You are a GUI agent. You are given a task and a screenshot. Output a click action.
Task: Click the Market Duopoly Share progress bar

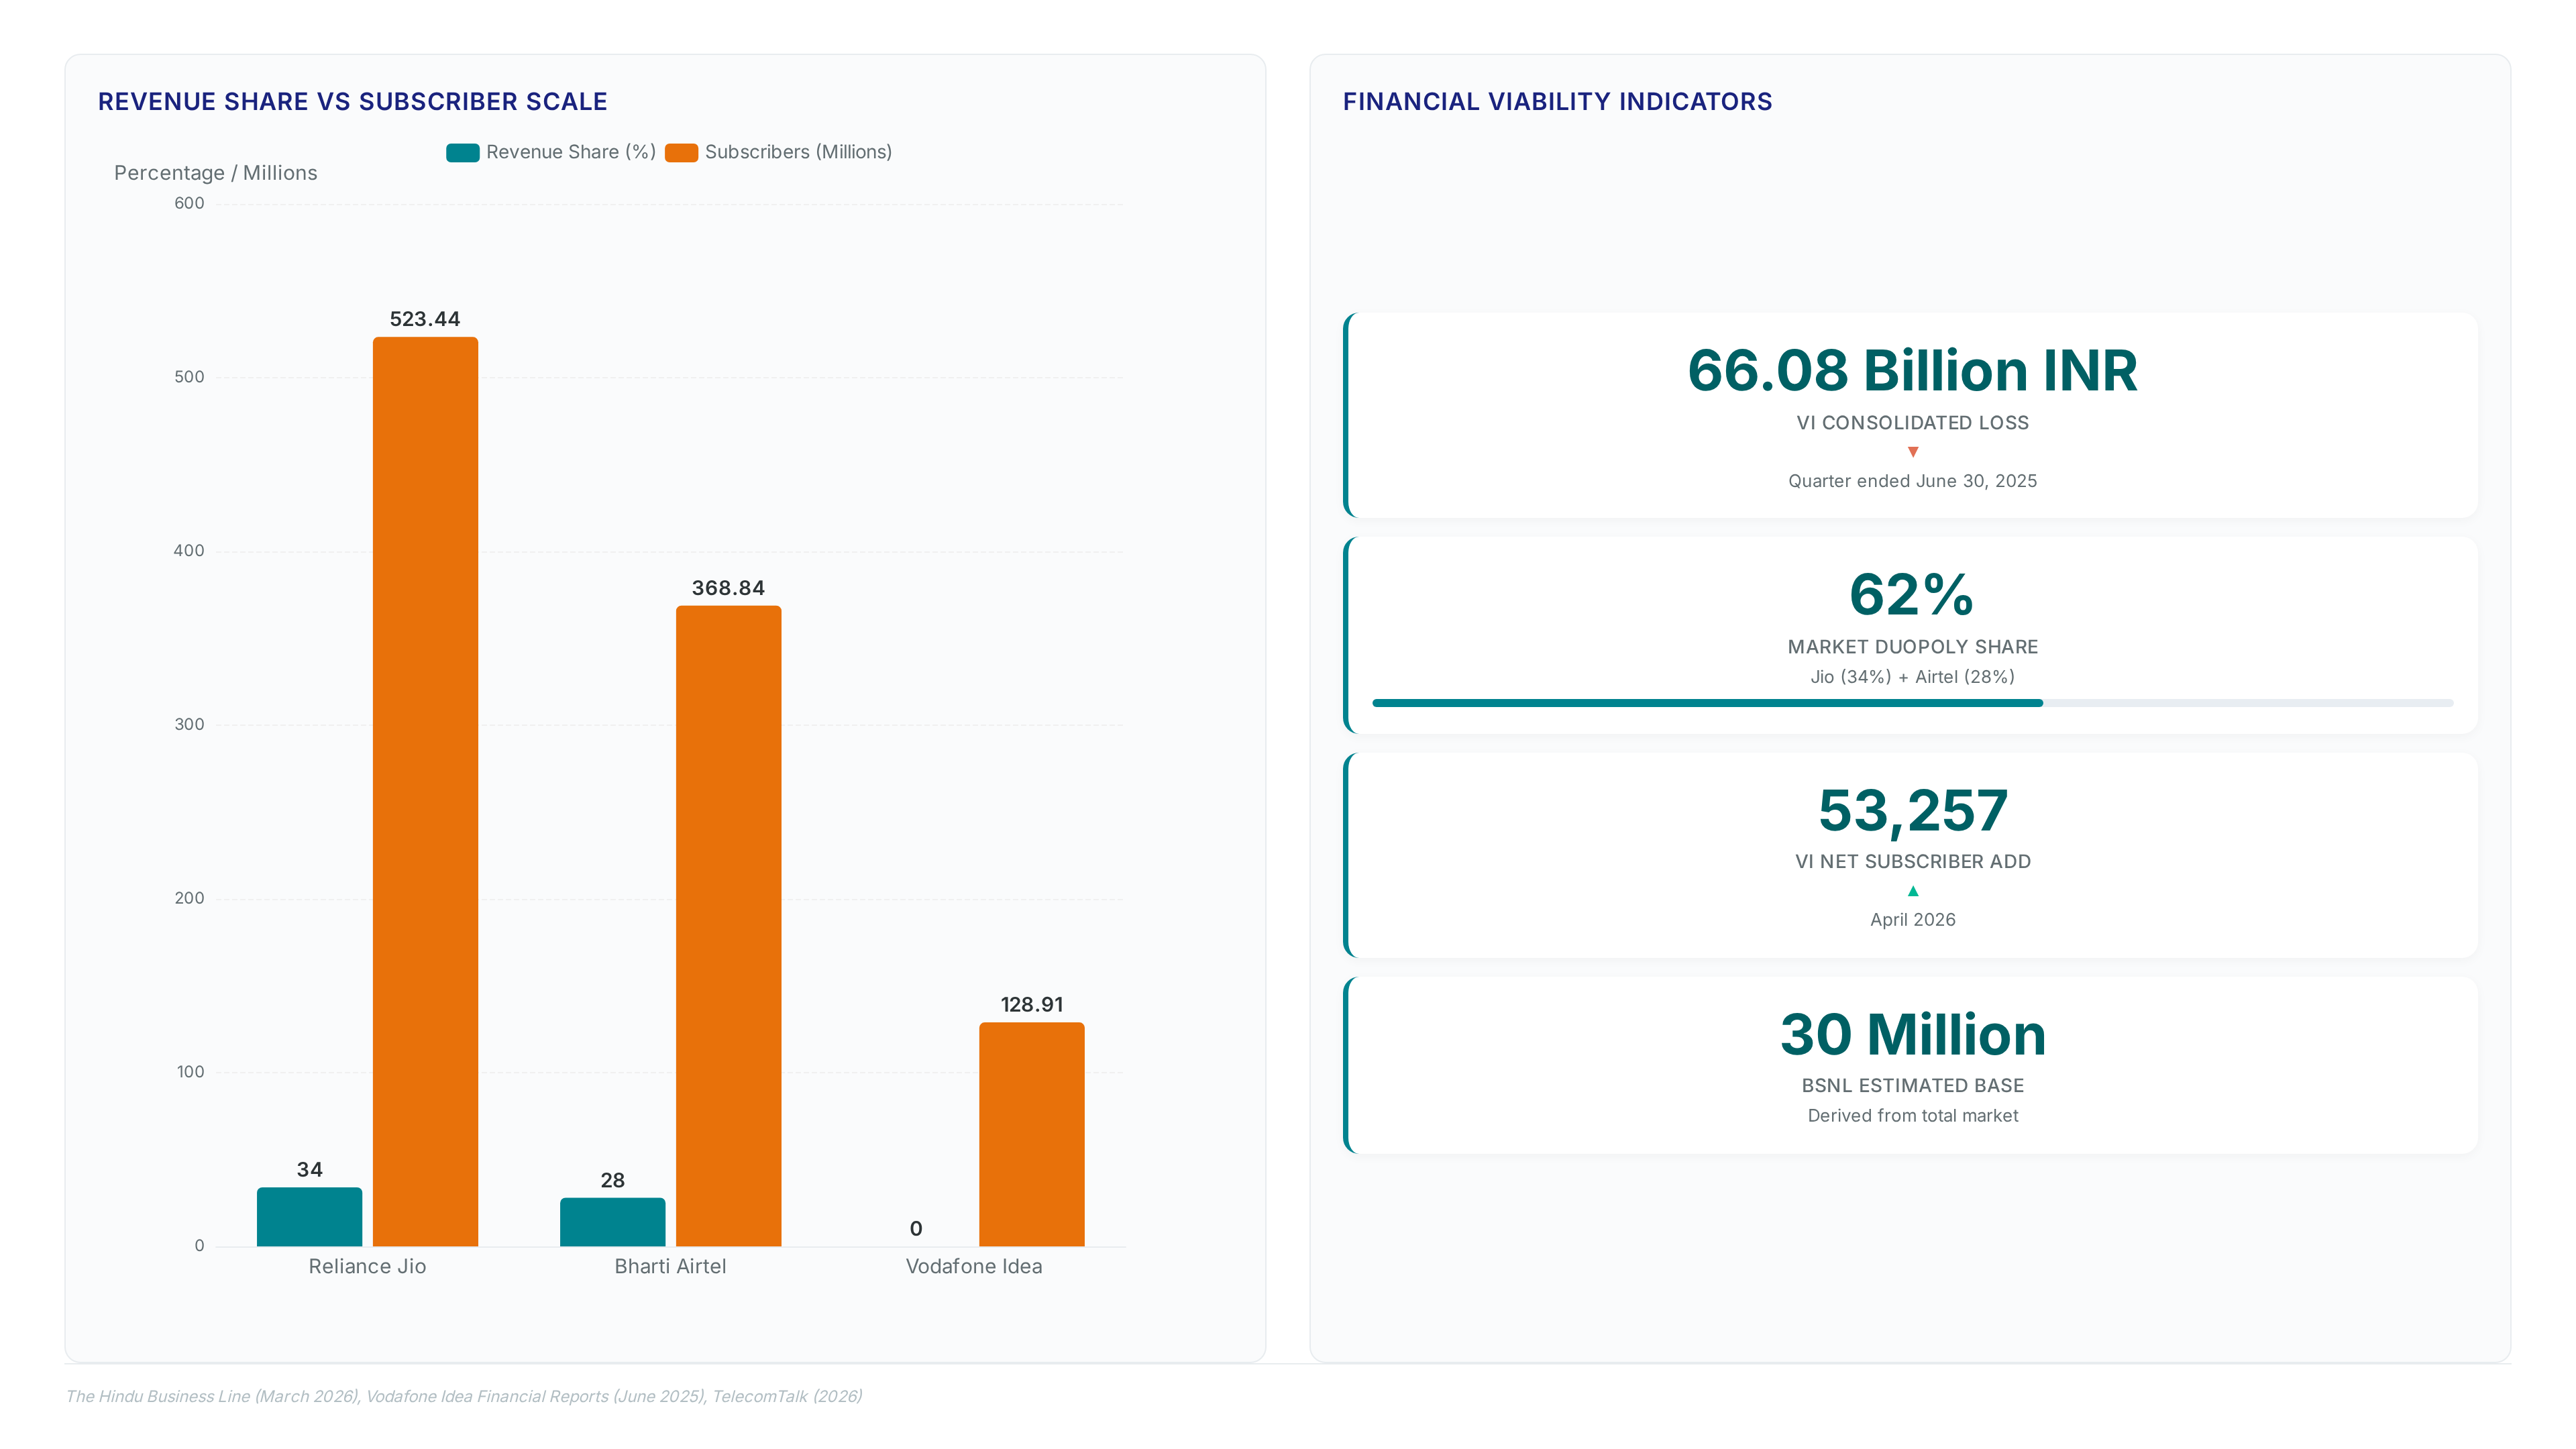point(1912,703)
